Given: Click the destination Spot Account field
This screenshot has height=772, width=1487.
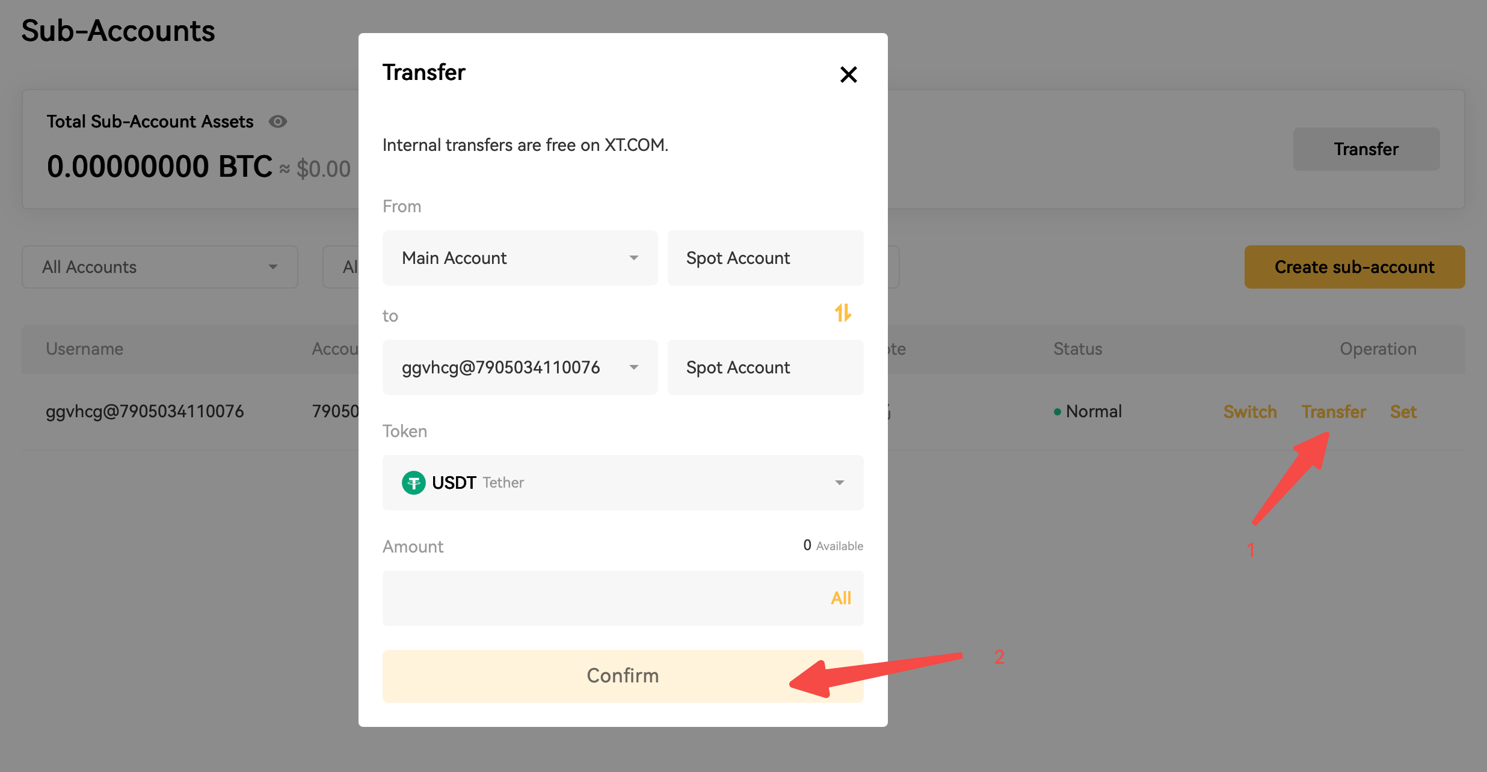Looking at the screenshot, I should coord(765,367).
